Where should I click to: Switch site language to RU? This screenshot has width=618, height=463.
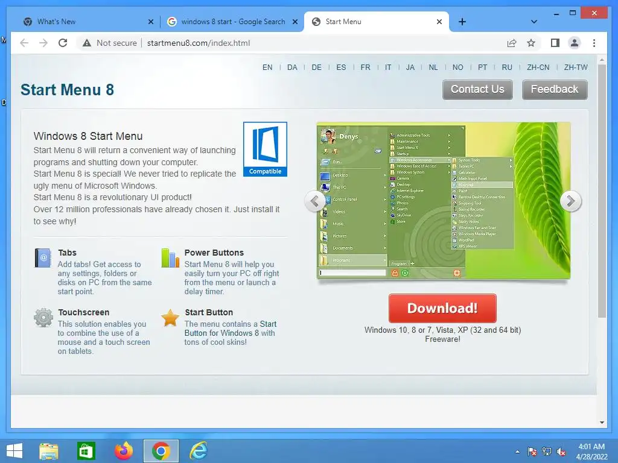point(507,68)
